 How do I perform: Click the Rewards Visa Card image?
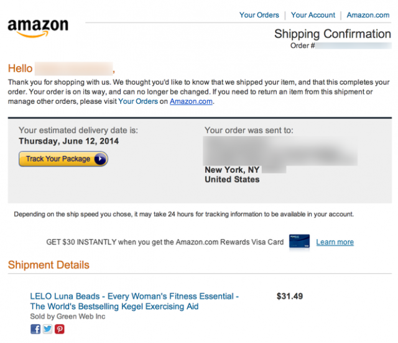click(x=299, y=241)
